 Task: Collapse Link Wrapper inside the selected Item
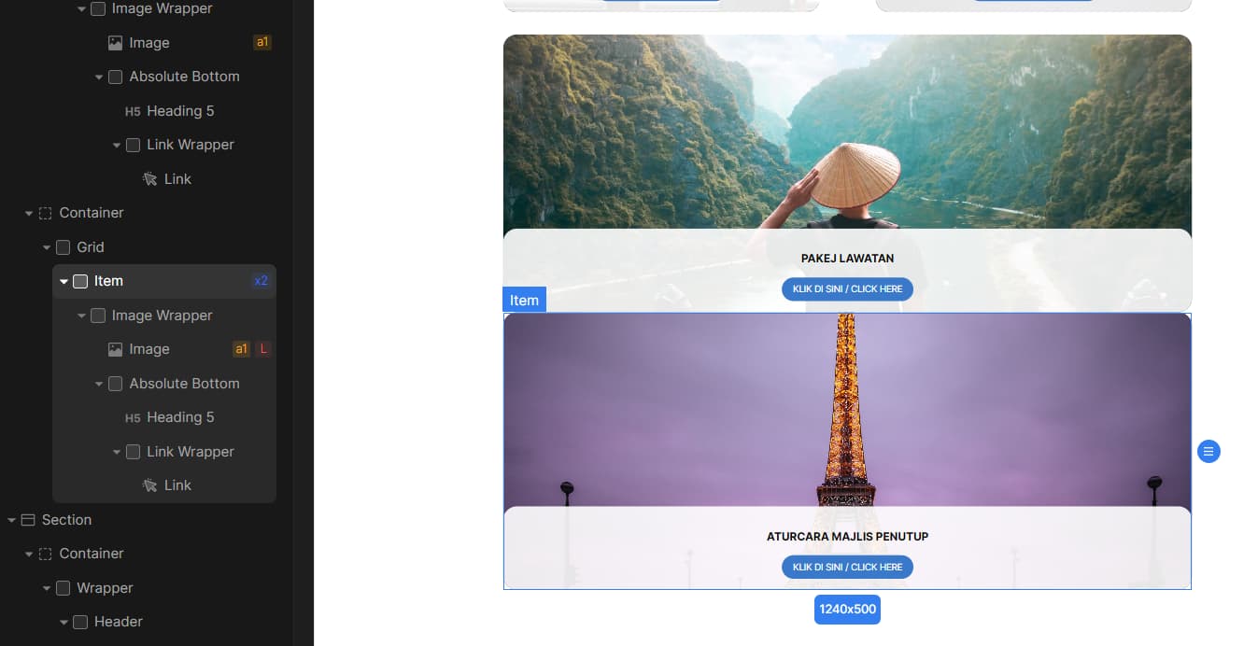[x=117, y=452]
